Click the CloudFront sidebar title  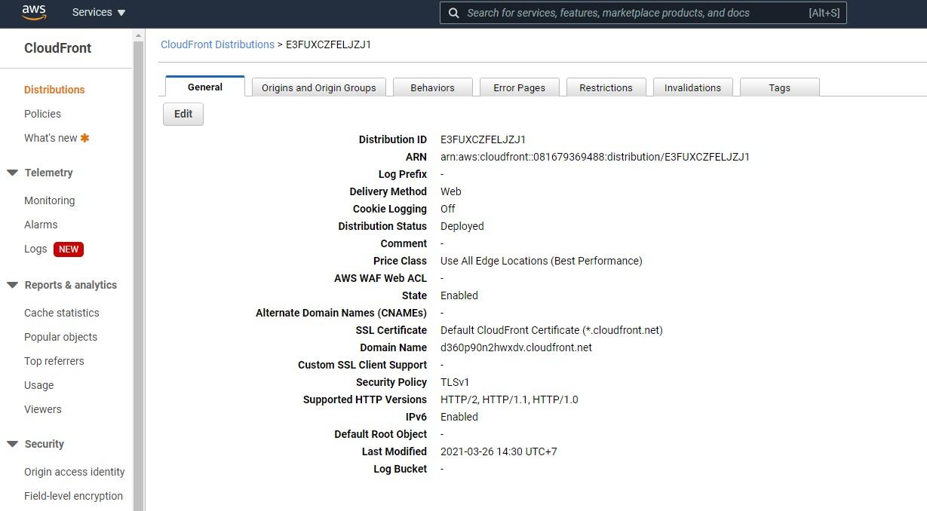57,48
